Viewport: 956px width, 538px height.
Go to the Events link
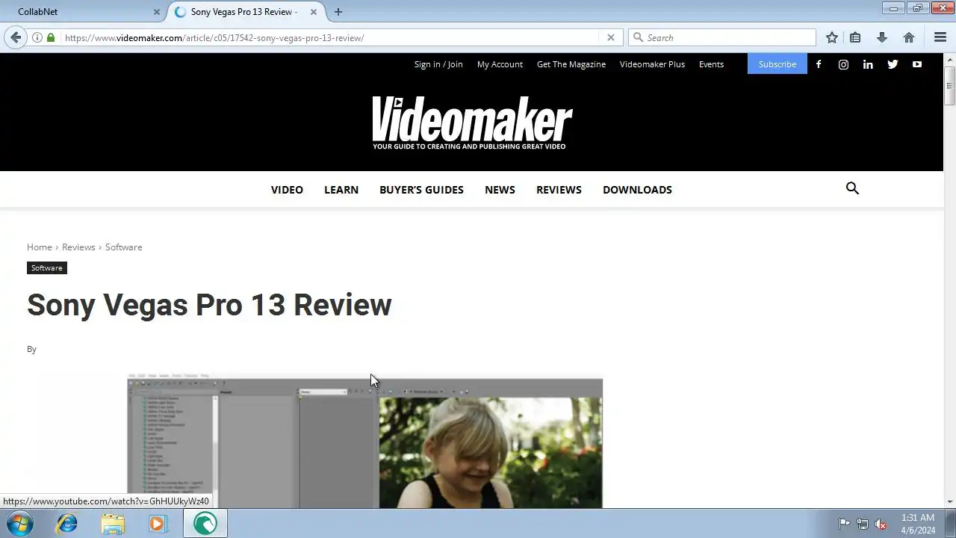711,64
